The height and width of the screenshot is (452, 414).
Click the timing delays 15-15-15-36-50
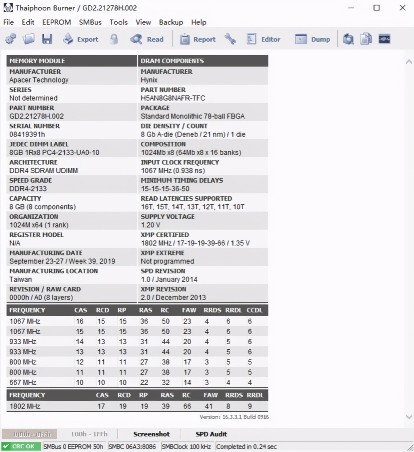[165, 189]
